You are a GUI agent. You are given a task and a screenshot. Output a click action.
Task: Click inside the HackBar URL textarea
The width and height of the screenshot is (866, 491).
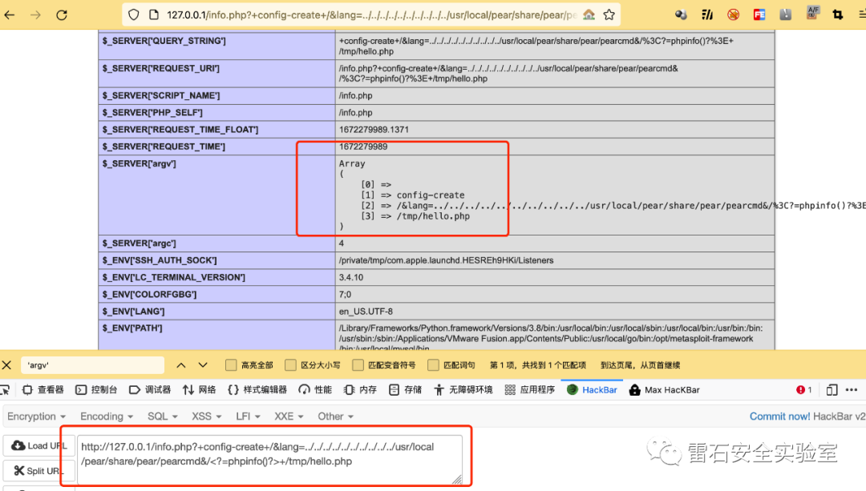coord(270,459)
